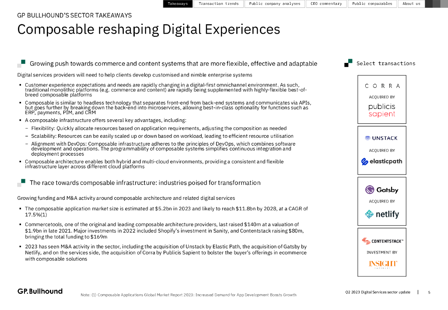Click the dark gray square at top right
The width and height of the screenshot is (448, 310).
[x=429, y=4]
